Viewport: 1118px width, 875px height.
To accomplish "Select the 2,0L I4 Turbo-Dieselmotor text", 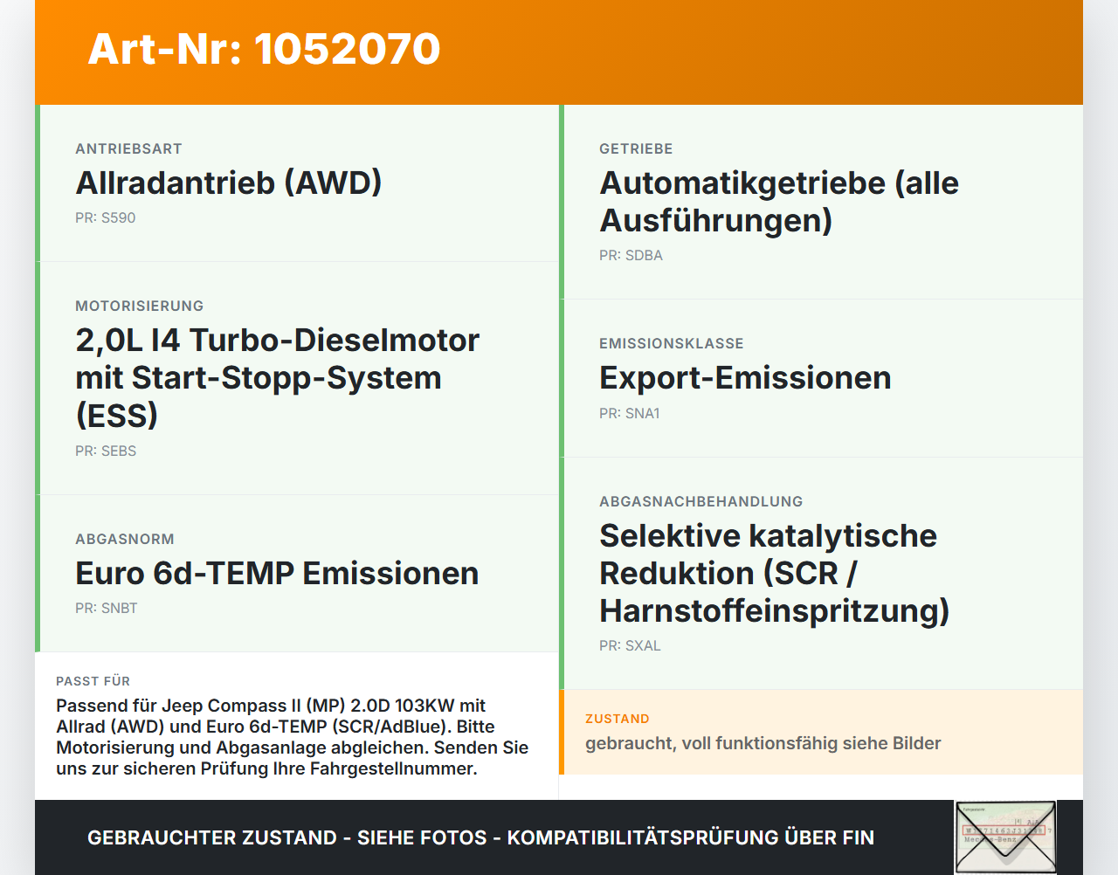I will coord(278,377).
